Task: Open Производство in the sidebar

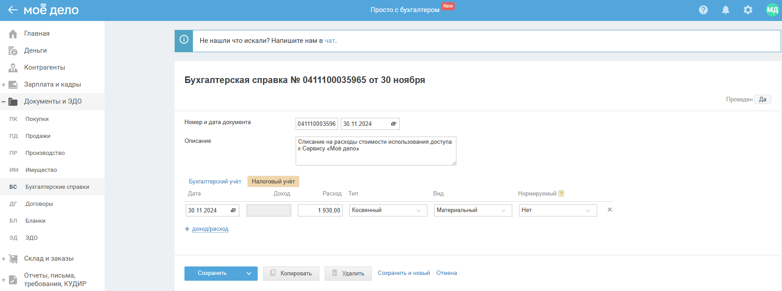Action: pyautogui.click(x=45, y=153)
